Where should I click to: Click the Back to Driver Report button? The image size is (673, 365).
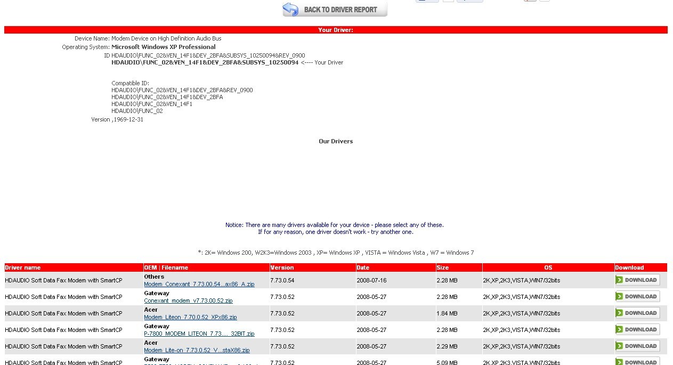pyautogui.click(x=335, y=9)
